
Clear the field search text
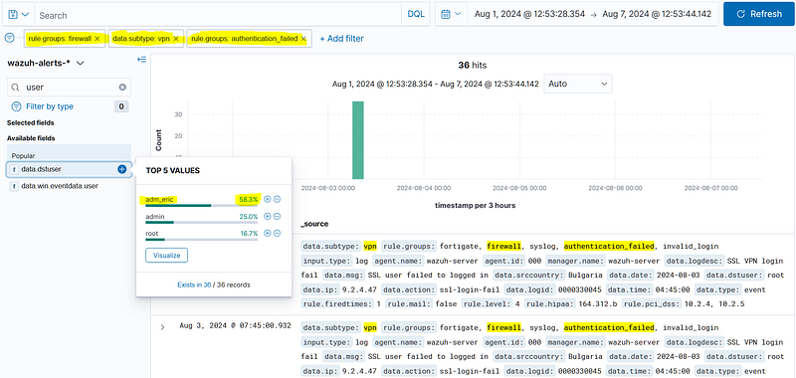(x=122, y=88)
